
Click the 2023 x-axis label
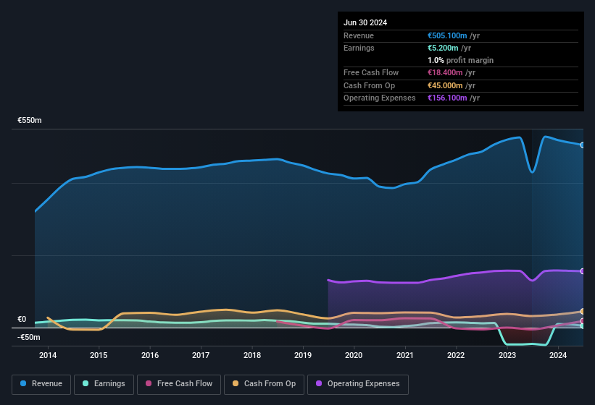pyautogui.click(x=507, y=355)
